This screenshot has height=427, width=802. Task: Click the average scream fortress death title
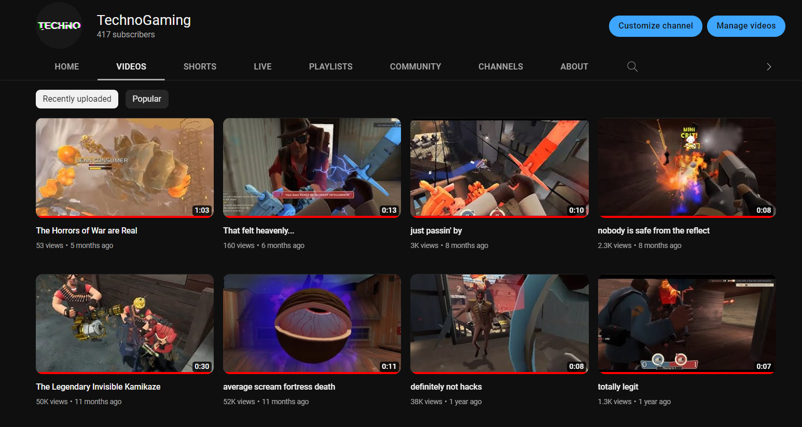(279, 387)
